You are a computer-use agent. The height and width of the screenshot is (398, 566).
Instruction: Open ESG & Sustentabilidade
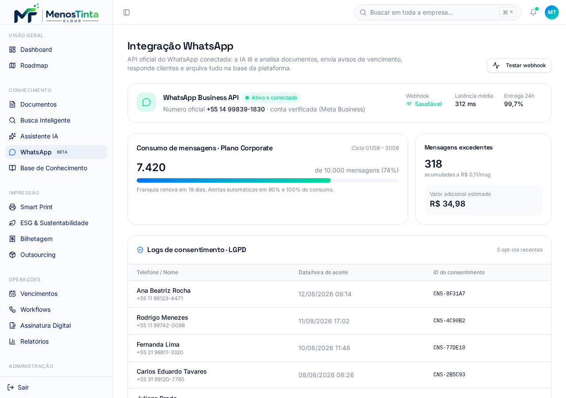(56, 223)
